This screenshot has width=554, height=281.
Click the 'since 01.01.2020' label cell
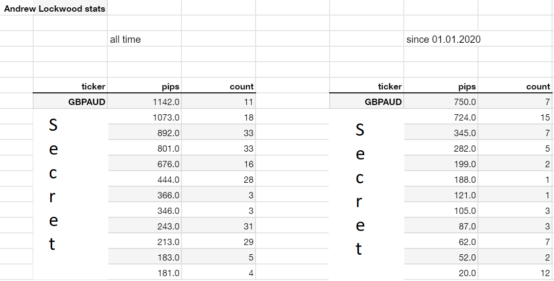click(x=441, y=39)
